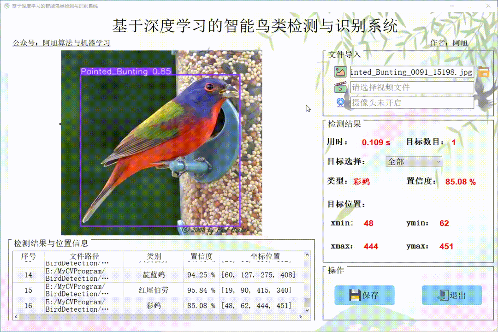
Task: Click the 85.08 % cell in table
Action: tap(202, 306)
